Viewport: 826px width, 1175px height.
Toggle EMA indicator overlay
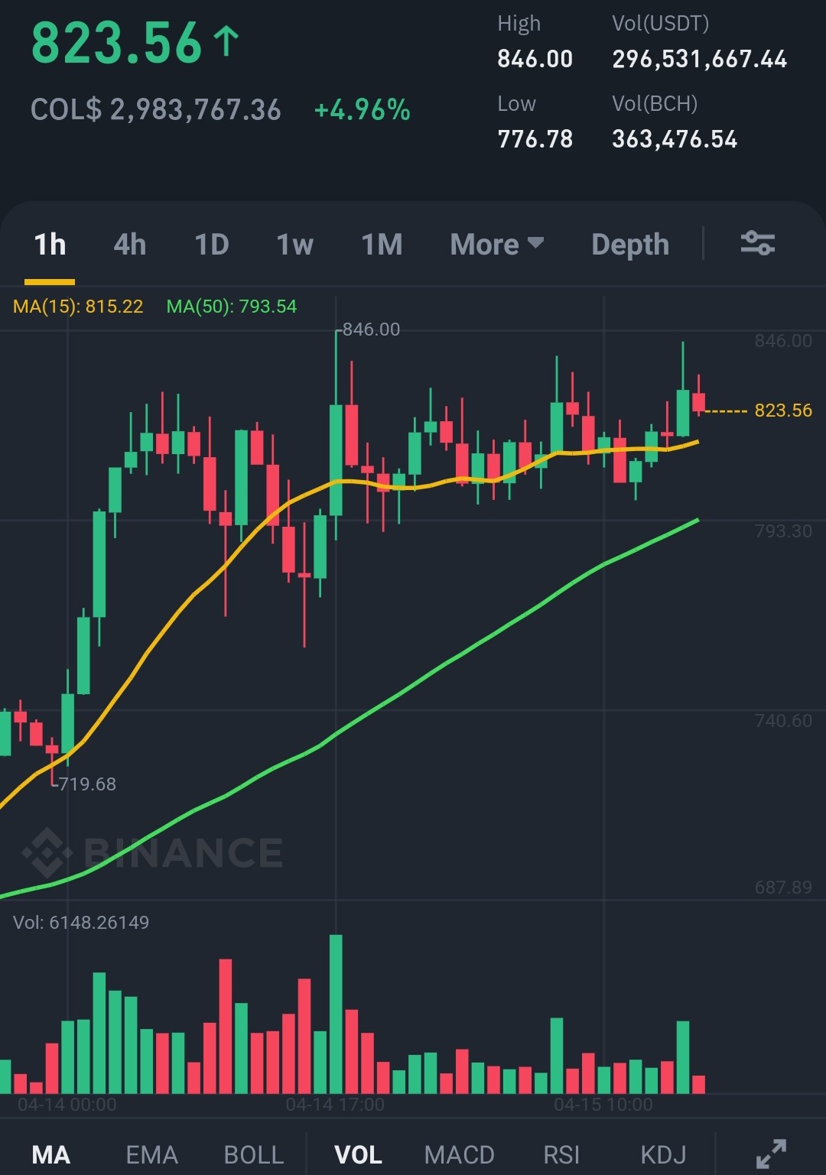[x=151, y=1154]
